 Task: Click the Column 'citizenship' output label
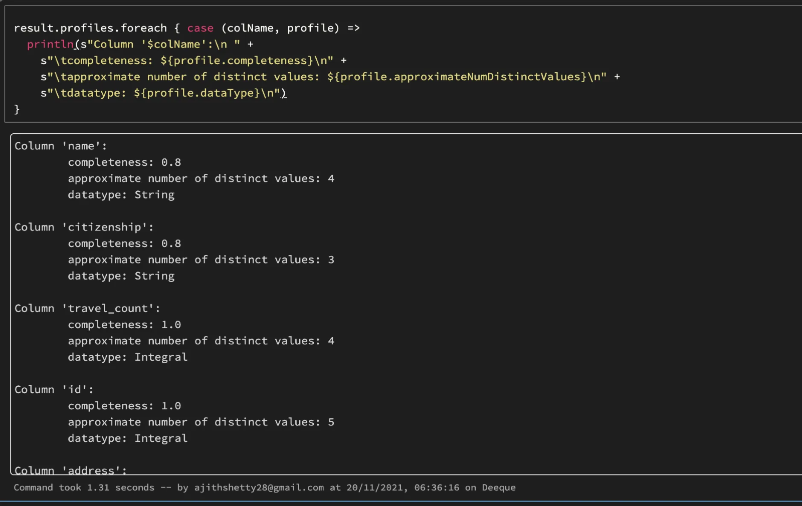[84, 227]
